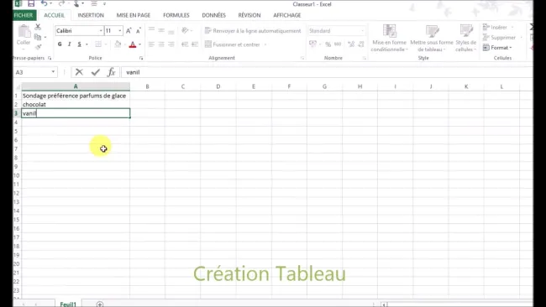Decrease font size with small A
546x307 pixels.
coord(139,31)
